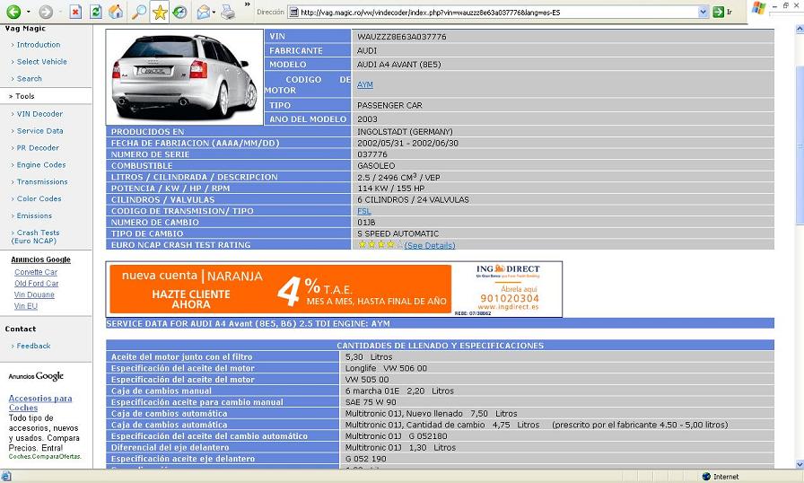Expand the address bar URL dropdown
804x483 pixels.
tap(703, 13)
